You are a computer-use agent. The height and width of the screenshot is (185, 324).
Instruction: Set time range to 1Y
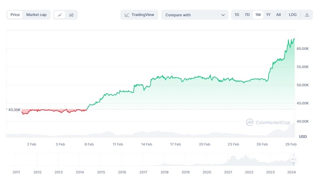coord(268,15)
